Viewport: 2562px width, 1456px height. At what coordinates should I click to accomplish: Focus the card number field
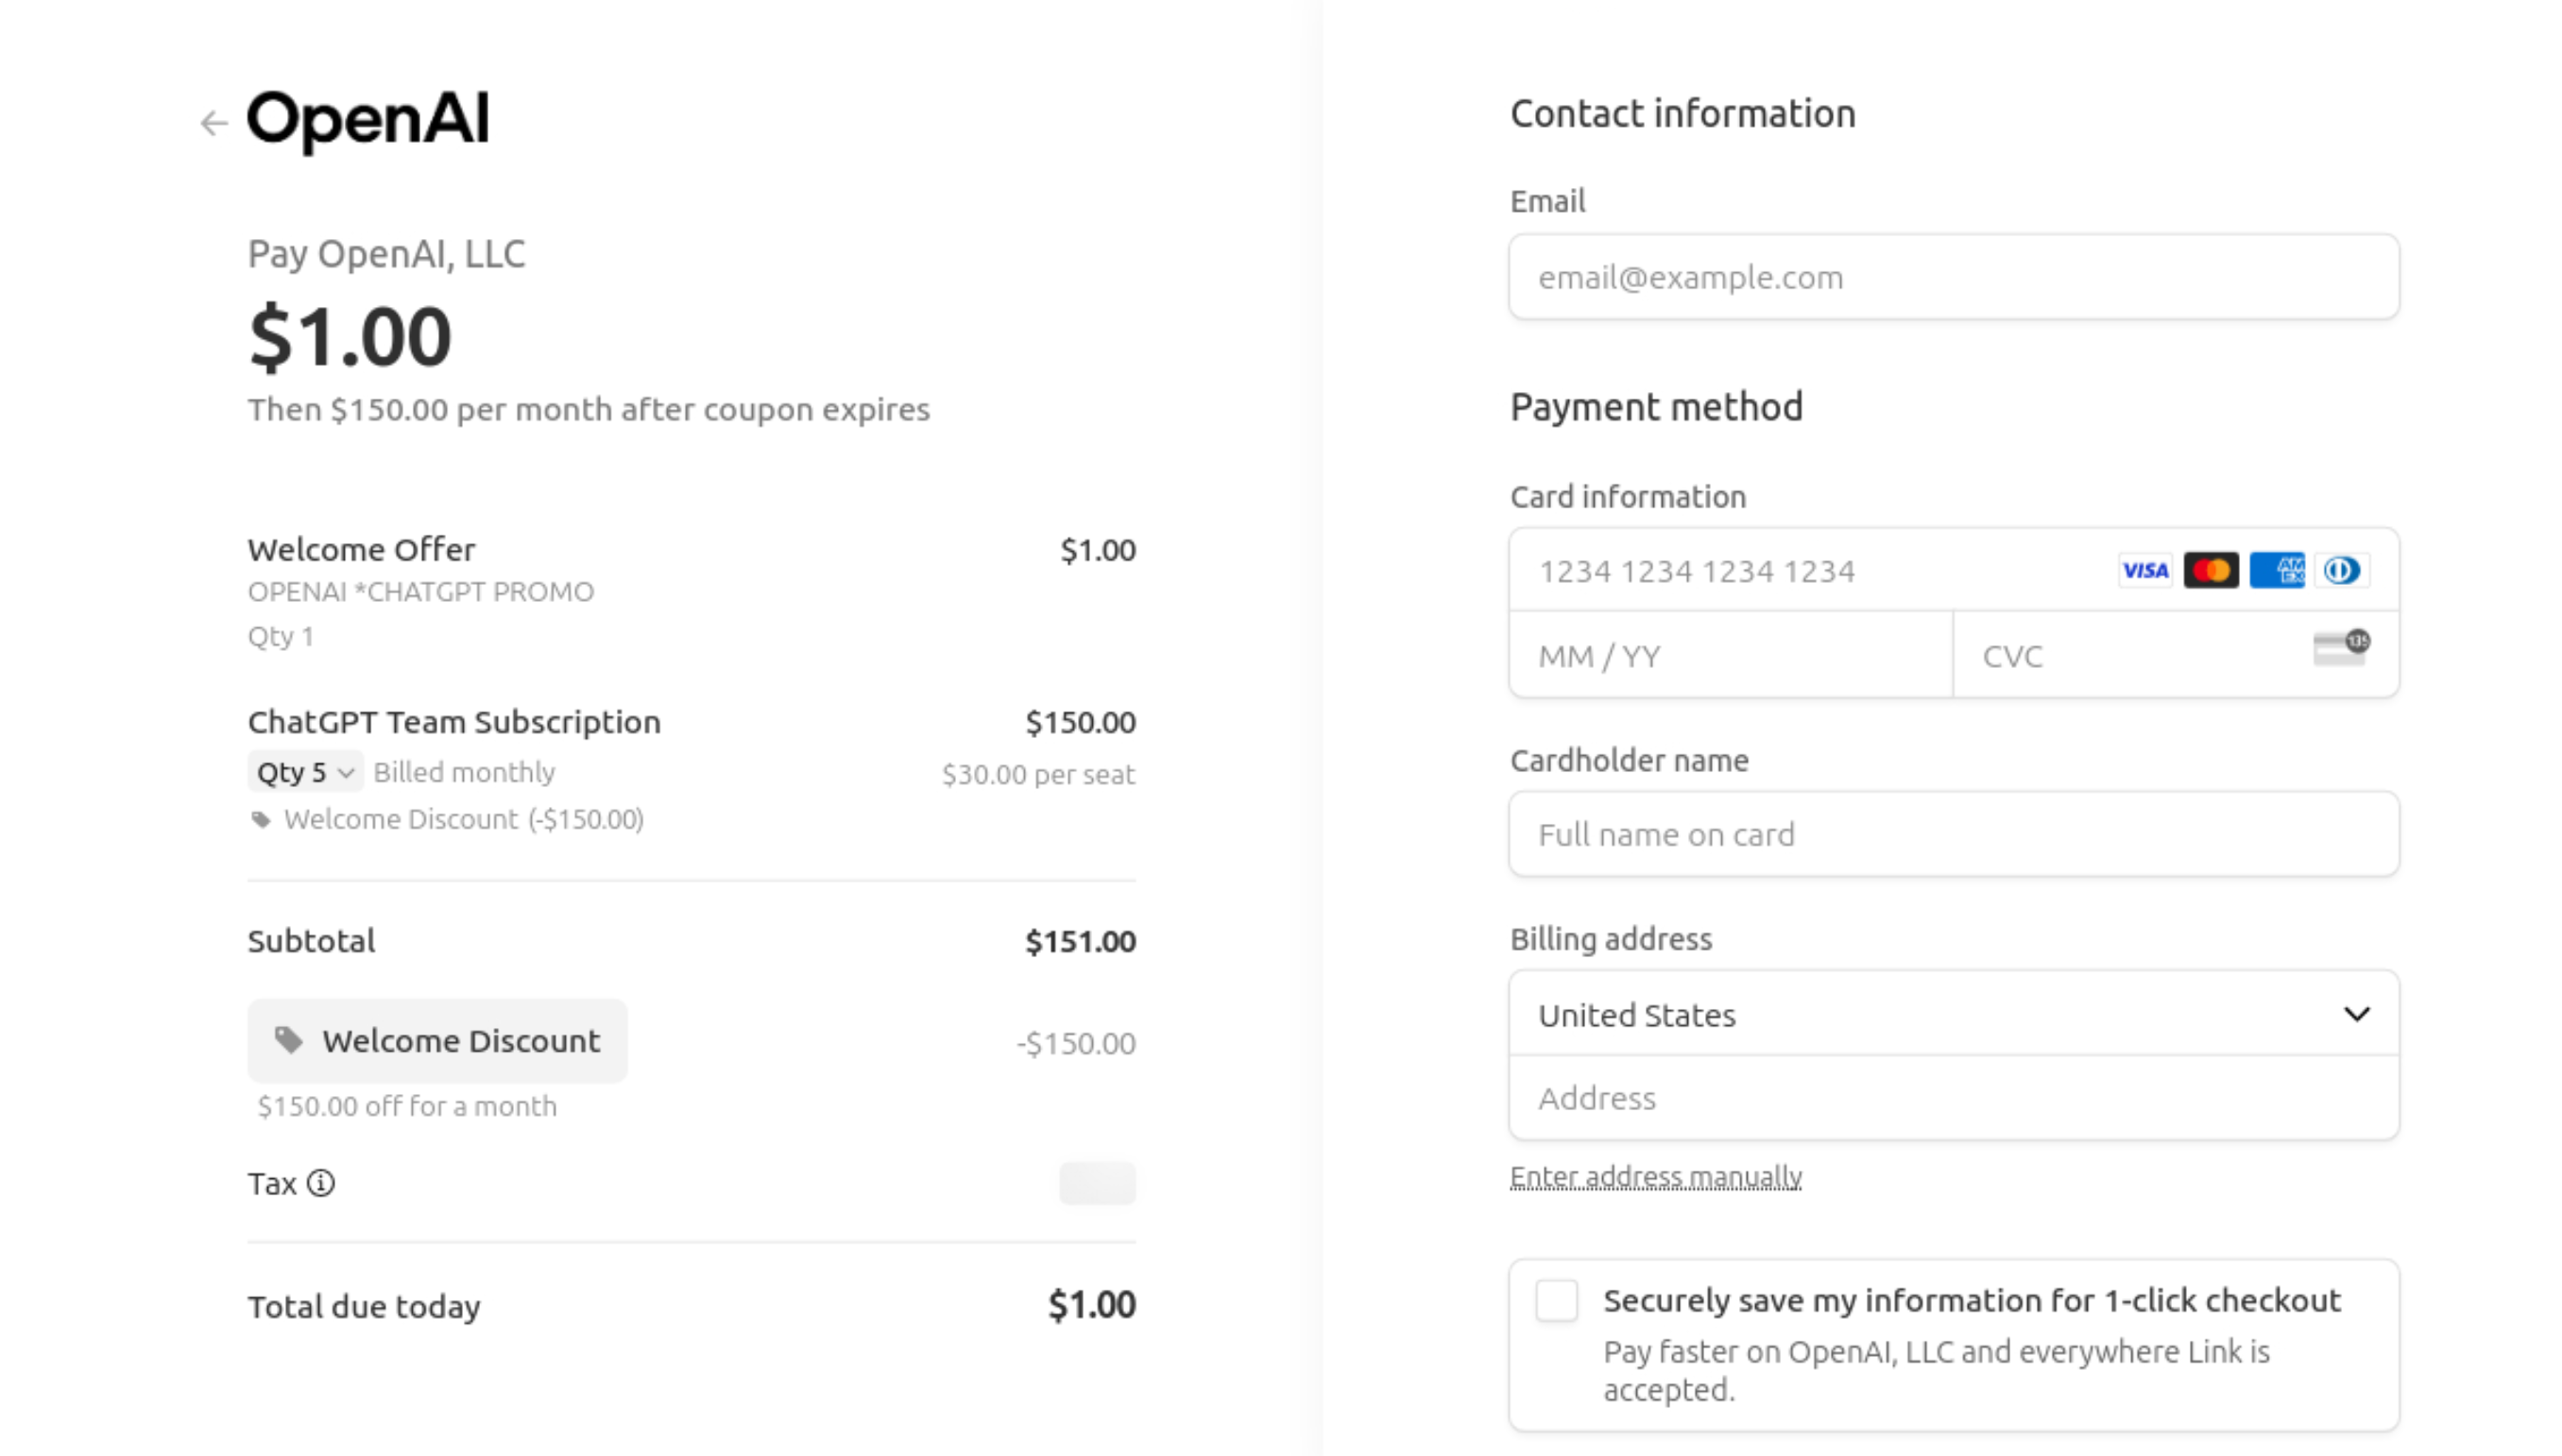click(1954, 570)
